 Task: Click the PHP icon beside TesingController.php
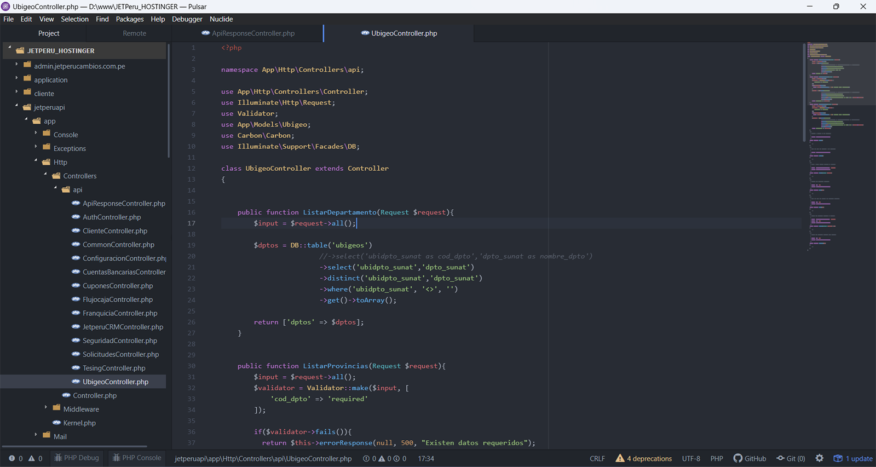76,368
